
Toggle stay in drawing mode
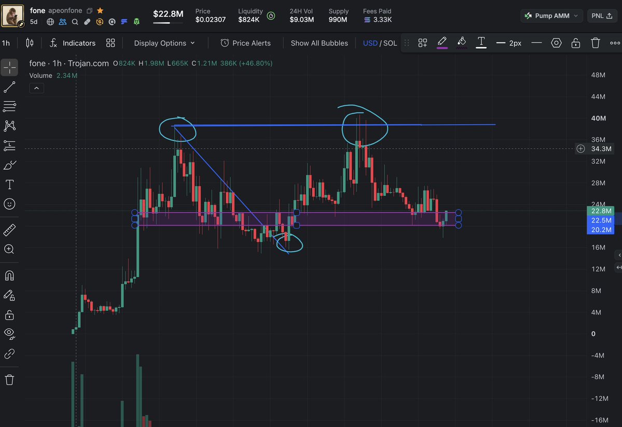tap(9, 295)
